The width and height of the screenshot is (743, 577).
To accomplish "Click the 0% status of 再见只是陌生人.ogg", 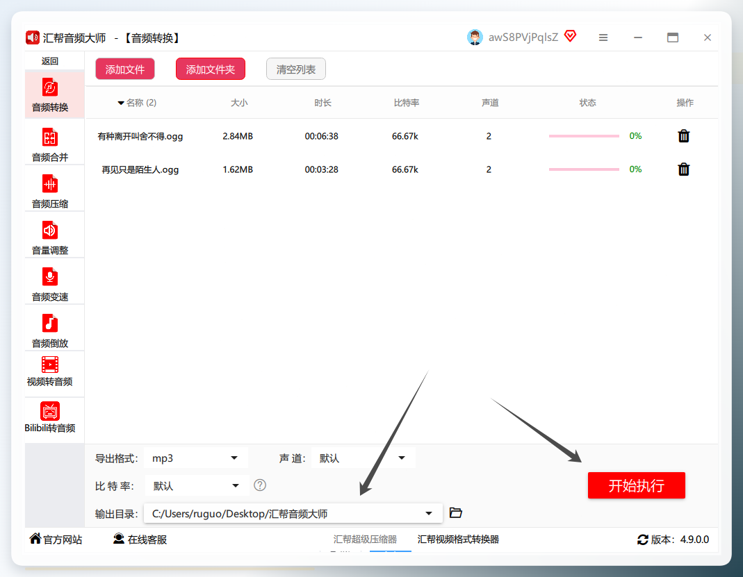I will pos(635,169).
